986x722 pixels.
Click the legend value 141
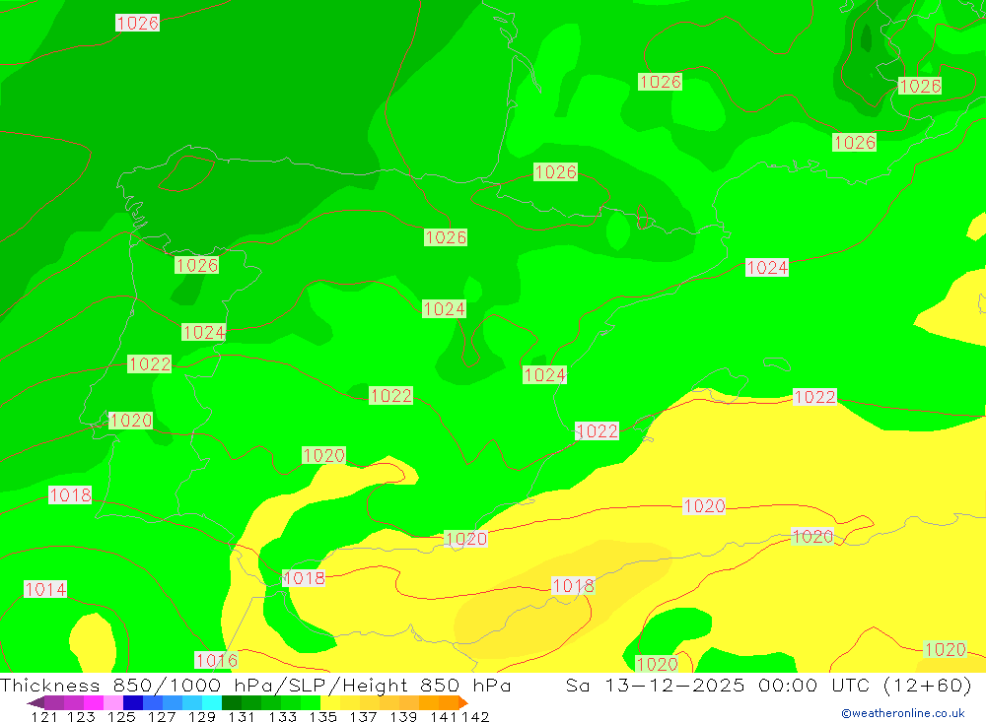444,716
